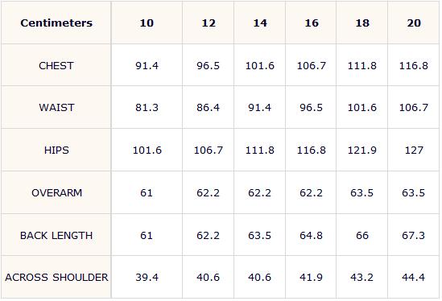Select back length value 64.8
442x301 pixels.
coord(311,236)
